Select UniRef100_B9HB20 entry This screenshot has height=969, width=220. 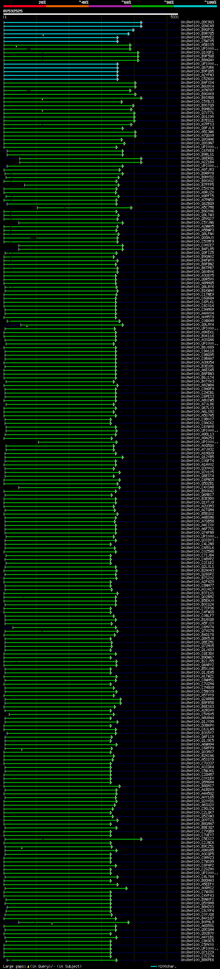tap(197, 109)
